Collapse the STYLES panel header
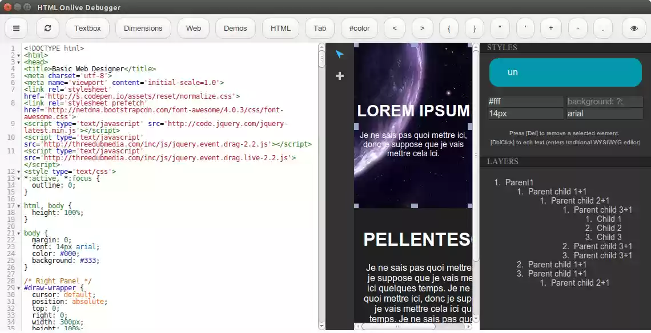 click(502, 47)
